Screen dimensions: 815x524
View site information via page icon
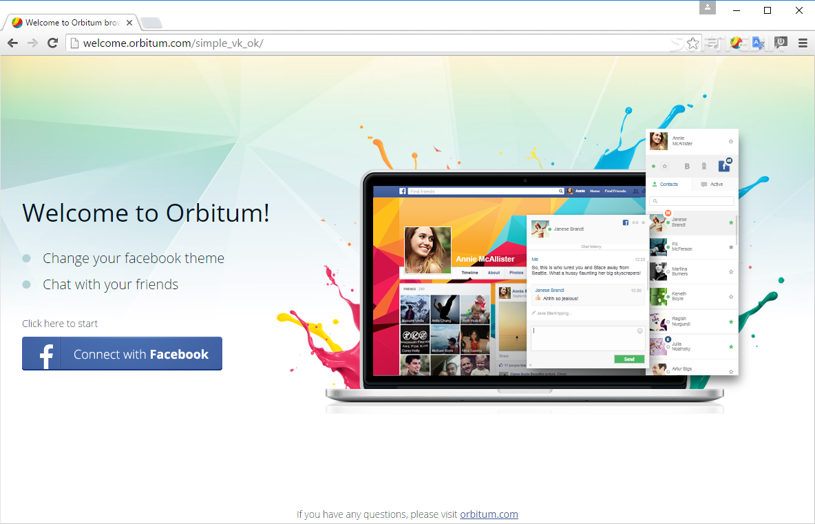coord(75,43)
